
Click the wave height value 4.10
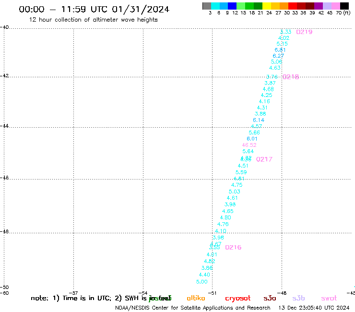pos(221,231)
